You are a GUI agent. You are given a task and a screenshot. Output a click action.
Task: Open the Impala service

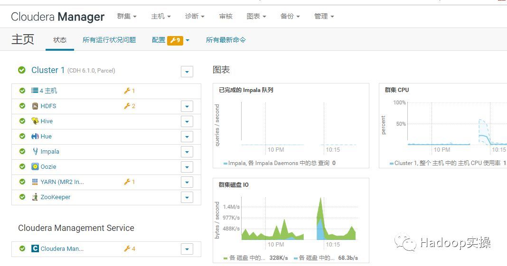[x=50, y=151]
